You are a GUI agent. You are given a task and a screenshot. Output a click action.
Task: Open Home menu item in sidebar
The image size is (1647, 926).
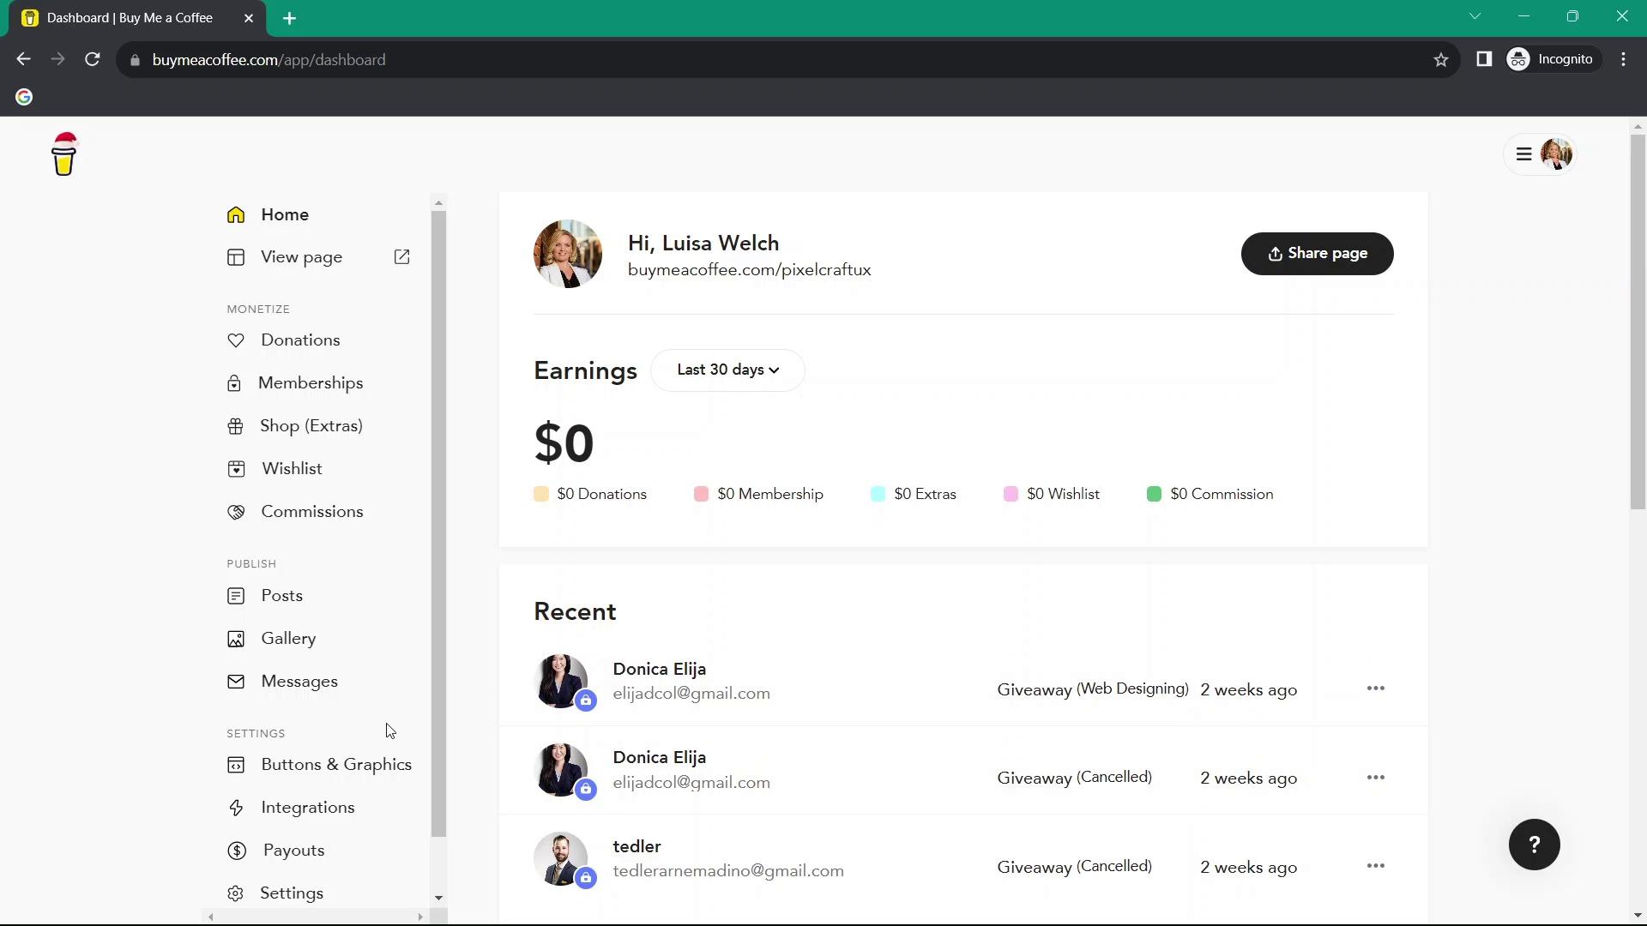pos(285,215)
